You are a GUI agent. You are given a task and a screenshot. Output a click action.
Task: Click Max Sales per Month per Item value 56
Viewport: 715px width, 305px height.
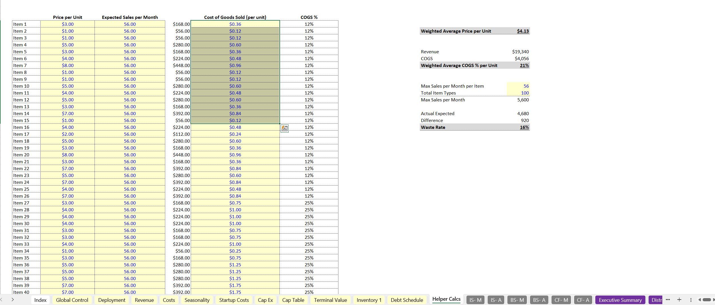(518, 86)
